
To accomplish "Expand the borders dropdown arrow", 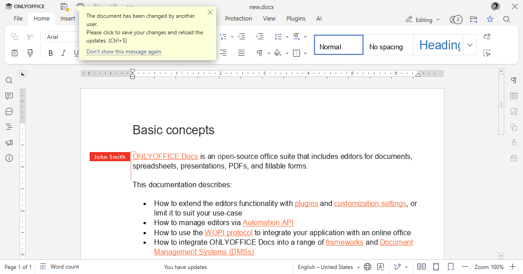I will [305, 53].
